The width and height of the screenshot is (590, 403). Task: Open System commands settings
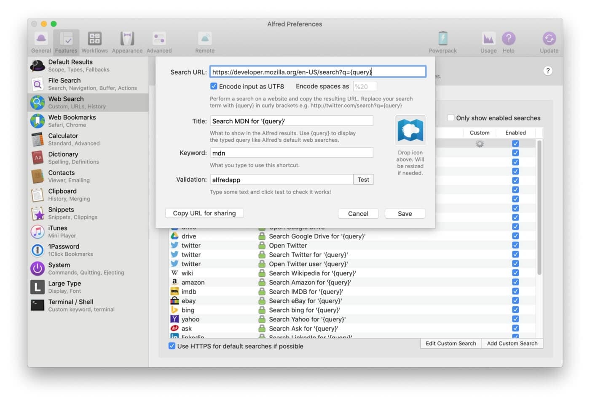coord(88,269)
